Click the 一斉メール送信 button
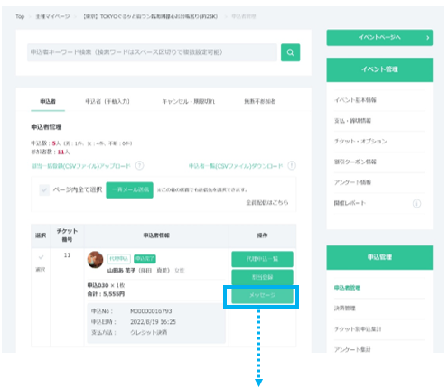The width and height of the screenshot is (448, 388). (x=129, y=189)
